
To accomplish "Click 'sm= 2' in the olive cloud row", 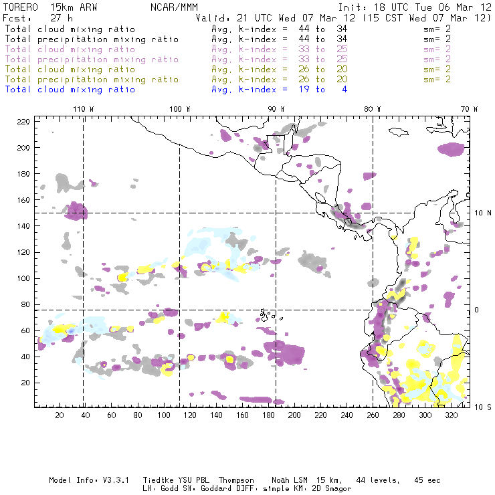I will coord(437,69).
